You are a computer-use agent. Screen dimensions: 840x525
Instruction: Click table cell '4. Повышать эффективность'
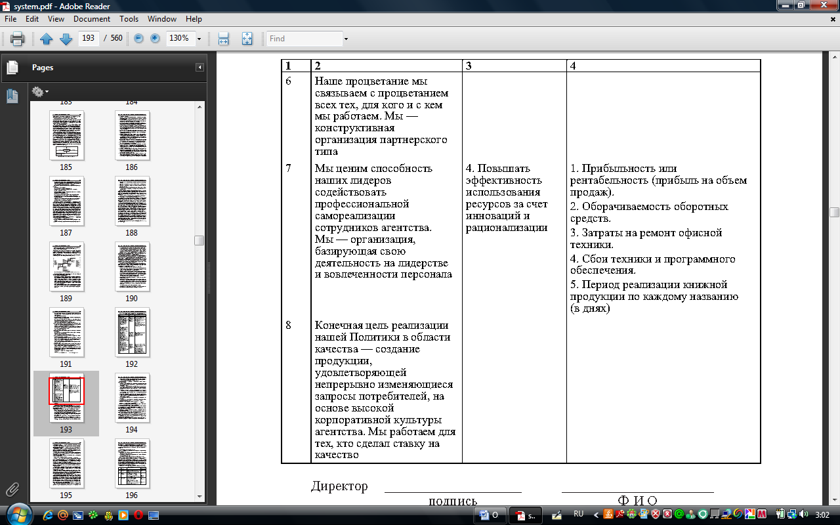[504, 174]
